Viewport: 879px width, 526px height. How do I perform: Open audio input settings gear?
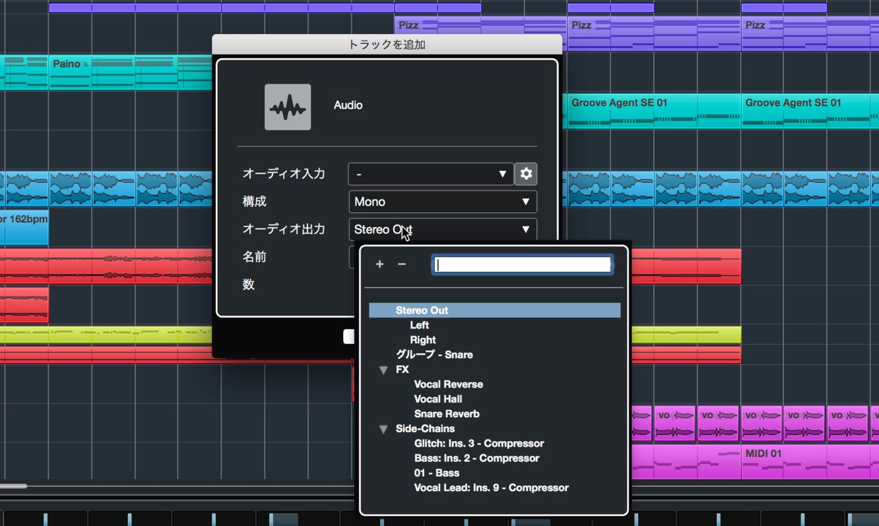click(x=526, y=173)
